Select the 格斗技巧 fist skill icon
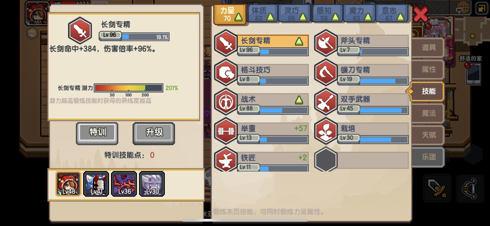The image size is (490, 226). [x=226, y=73]
